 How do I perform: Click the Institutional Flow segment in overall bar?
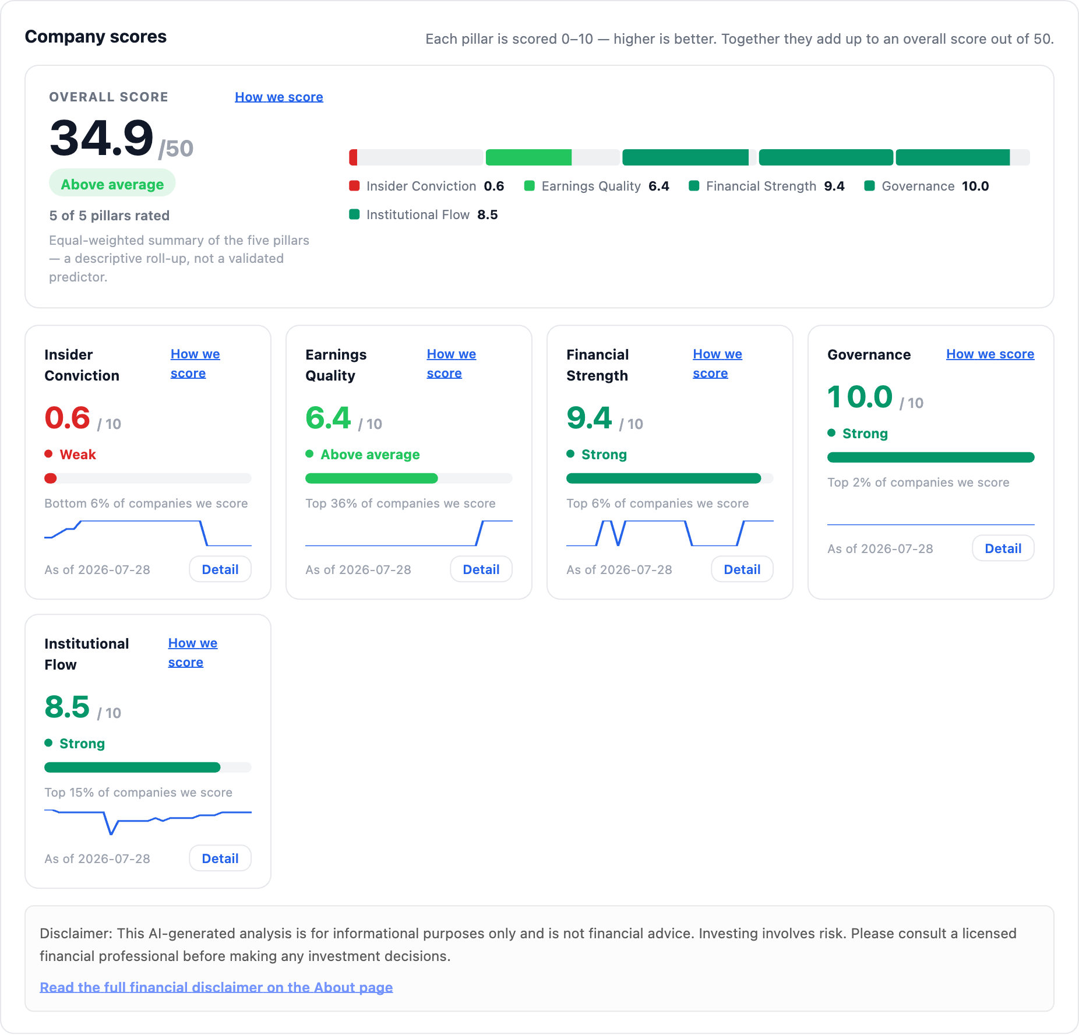tap(962, 157)
